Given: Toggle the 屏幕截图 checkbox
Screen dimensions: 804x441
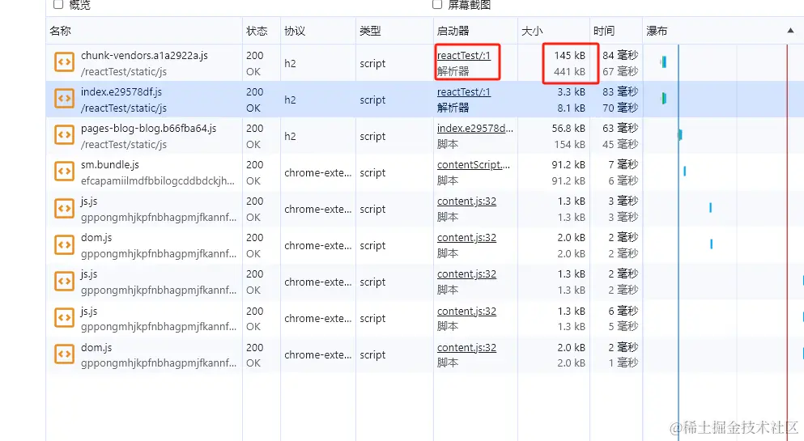Looking at the screenshot, I should pos(437,5).
